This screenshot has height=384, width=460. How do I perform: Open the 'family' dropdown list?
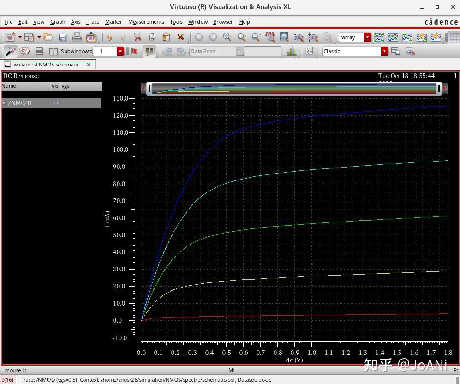[x=367, y=37]
